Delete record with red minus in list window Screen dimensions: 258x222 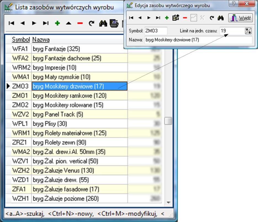pyautogui.click(x=80, y=23)
